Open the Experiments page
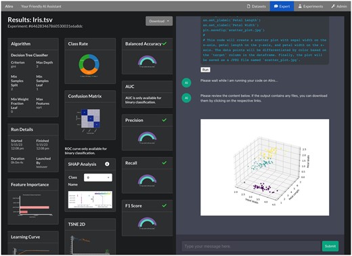Image resolution: width=352 pixels, height=256 pixels. point(311,6)
